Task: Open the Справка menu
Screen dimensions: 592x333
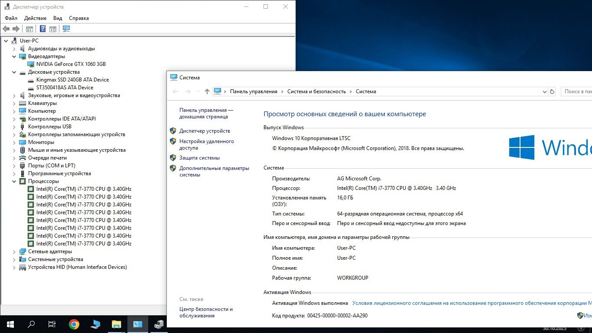Action: click(79, 18)
